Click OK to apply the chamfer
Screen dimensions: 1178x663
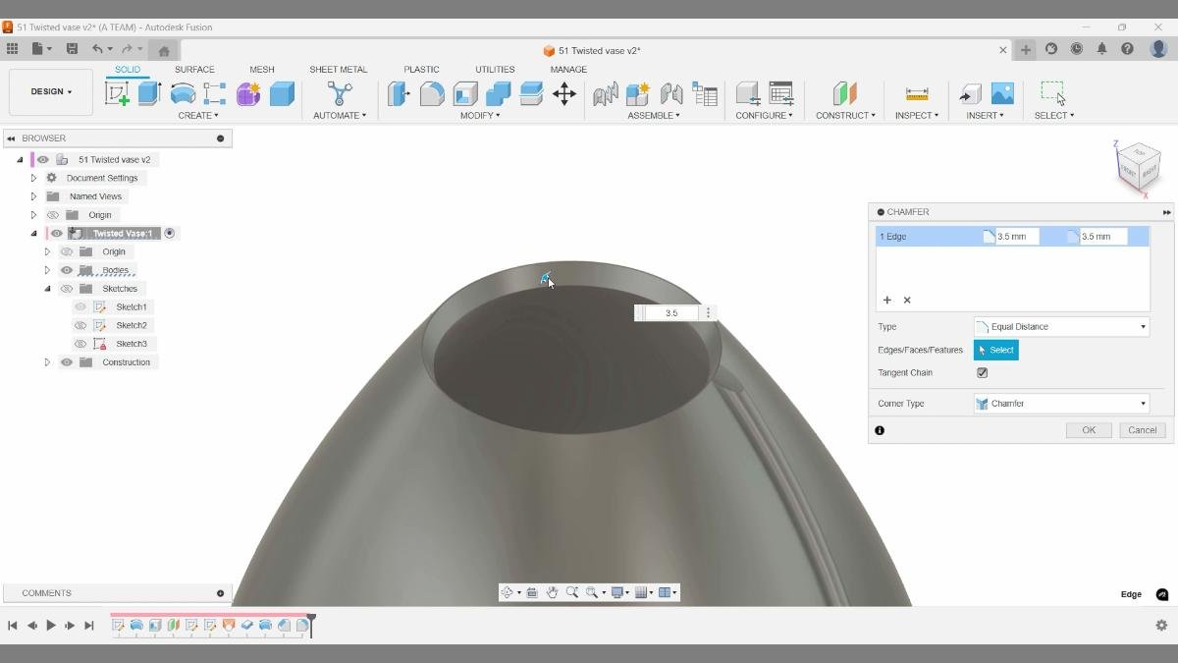tap(1089, 429)
